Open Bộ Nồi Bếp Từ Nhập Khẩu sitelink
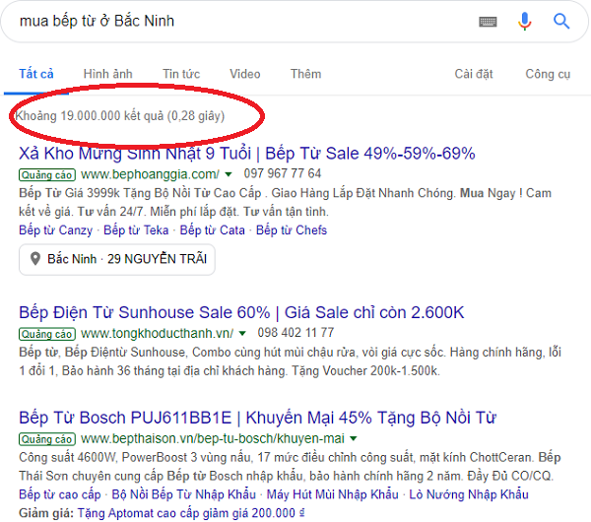Image resolution: width=591 pixels, height=522 pixels. pos(184,494)
